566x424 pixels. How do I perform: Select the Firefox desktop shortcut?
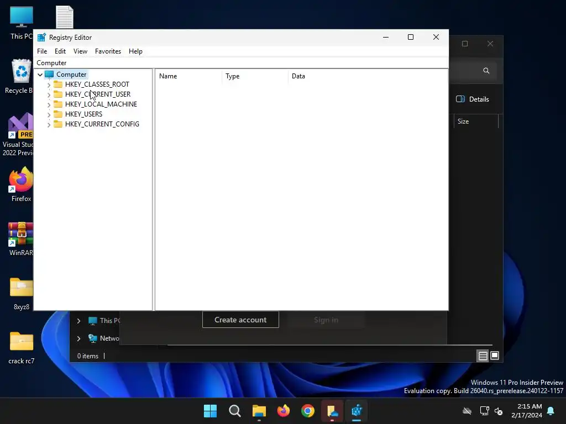click(x=21, y=184)
